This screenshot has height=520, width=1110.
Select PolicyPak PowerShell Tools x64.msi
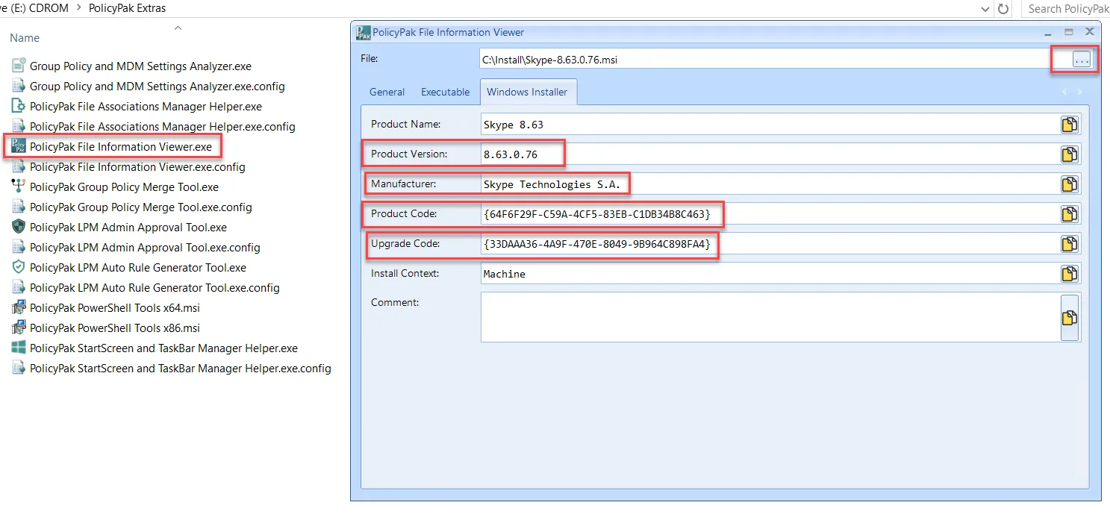click(x=113, y=307)
